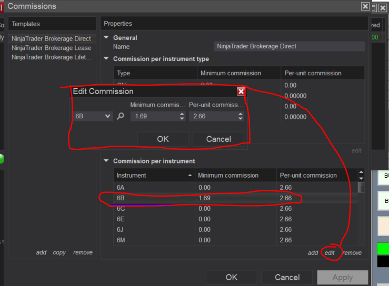The height and width of the screenshot is (286, 389).
Task: Increase Minimum commission stepper value
Action: tap(182, 114)
